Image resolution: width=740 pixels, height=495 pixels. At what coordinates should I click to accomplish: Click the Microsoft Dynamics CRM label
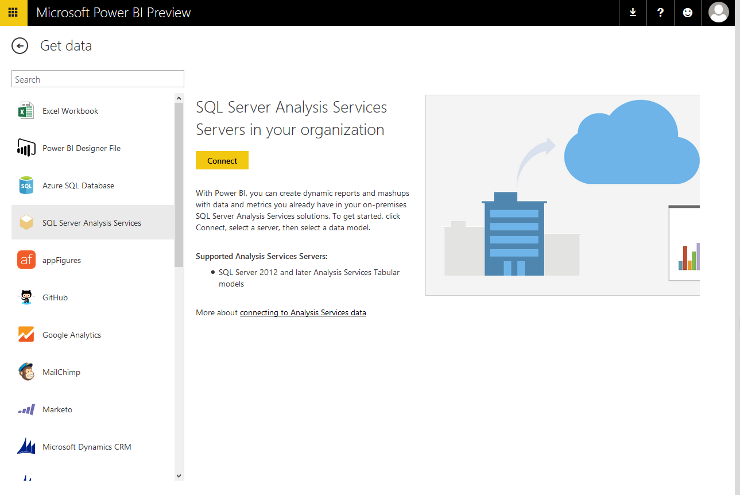click(87, 447)
